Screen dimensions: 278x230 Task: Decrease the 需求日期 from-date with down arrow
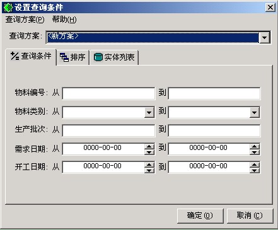(149, 152)
